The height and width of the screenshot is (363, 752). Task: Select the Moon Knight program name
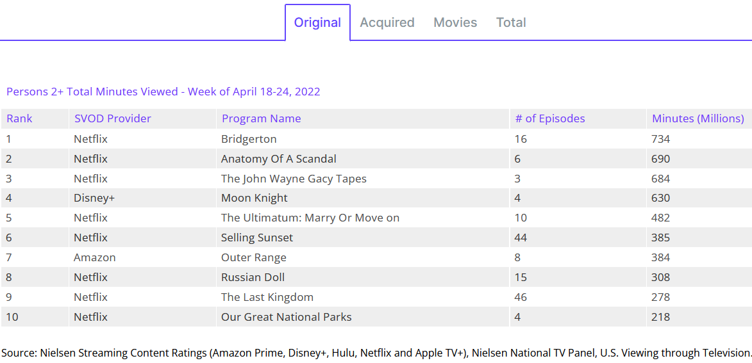coord(254,198)
